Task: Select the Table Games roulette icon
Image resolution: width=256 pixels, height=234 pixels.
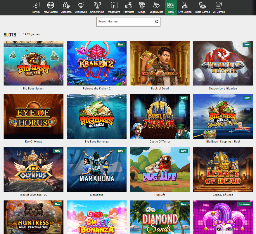Action: (x=202, y=5)
